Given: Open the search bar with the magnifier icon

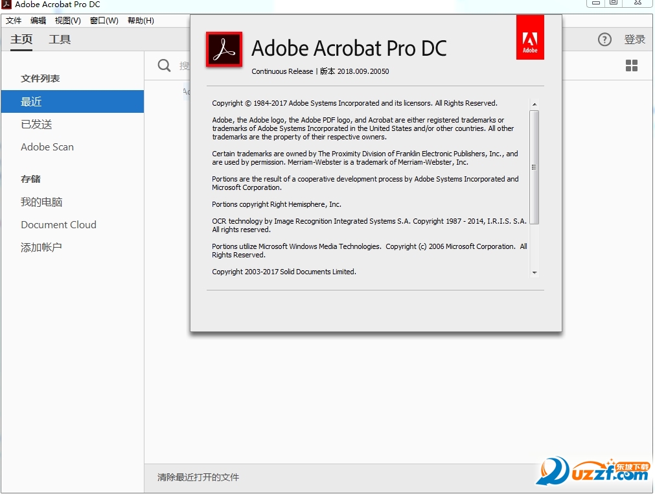Looking at the screenshot, I should tap(162, 65).
